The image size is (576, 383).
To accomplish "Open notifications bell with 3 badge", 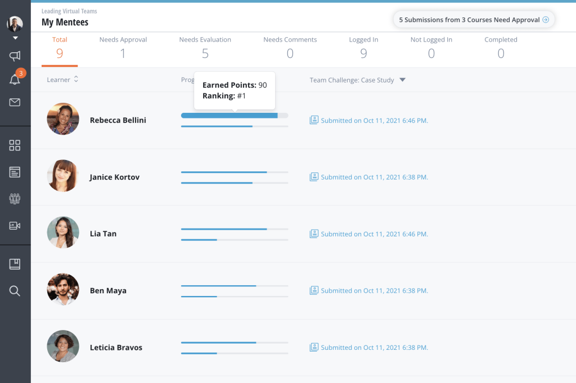I will 16,77.
